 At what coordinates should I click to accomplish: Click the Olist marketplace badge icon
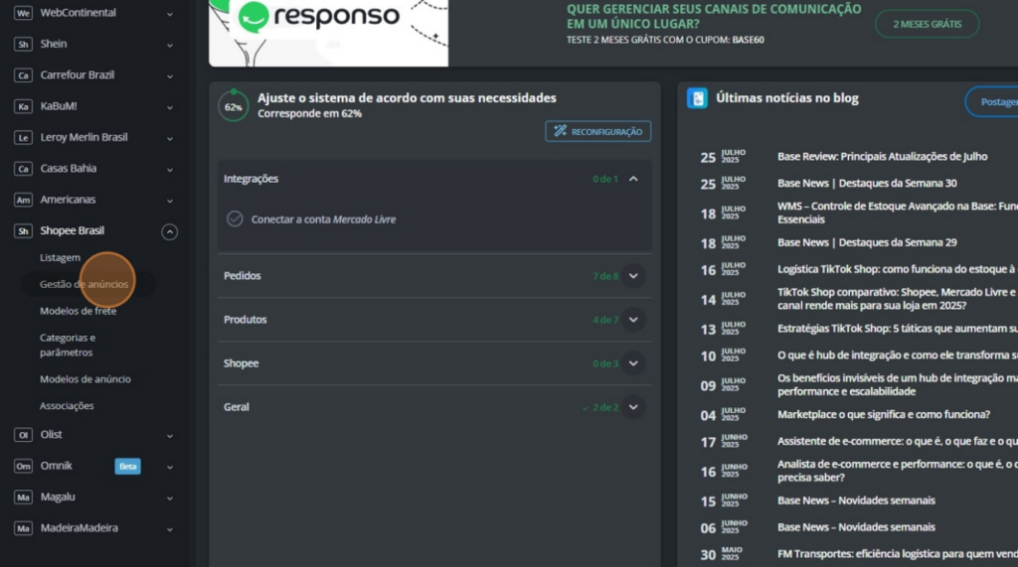(23, 435)
